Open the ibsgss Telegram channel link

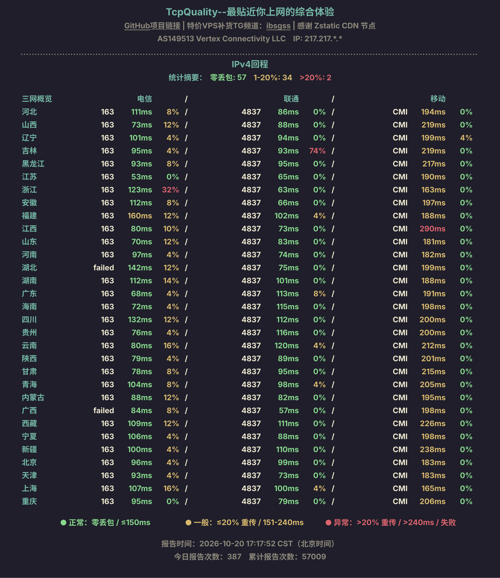(x=278, y=26)
